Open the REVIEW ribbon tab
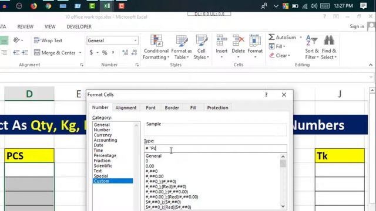376x211 pixels. [x=25, y=26]
